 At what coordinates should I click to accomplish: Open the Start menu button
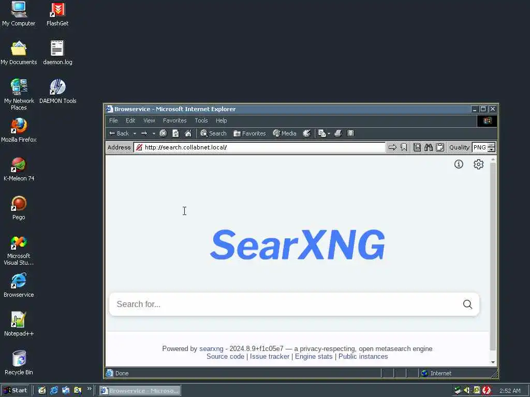pyautogui.click(x=16, y=391)
